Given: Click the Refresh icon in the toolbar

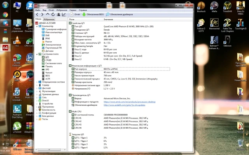Looking at the screenshot, I should (x=53, y=14).
